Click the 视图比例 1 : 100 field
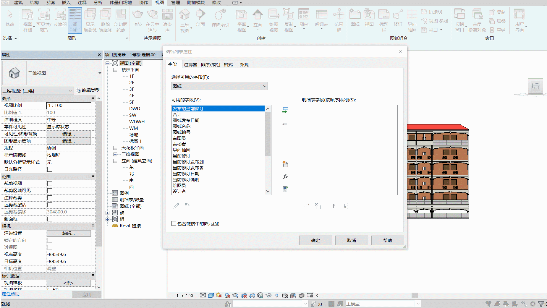The height and width of the screenshot is (308, 547). pos(69,106)
